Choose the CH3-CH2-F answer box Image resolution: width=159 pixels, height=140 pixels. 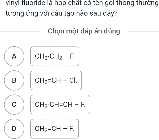(55, 56)
